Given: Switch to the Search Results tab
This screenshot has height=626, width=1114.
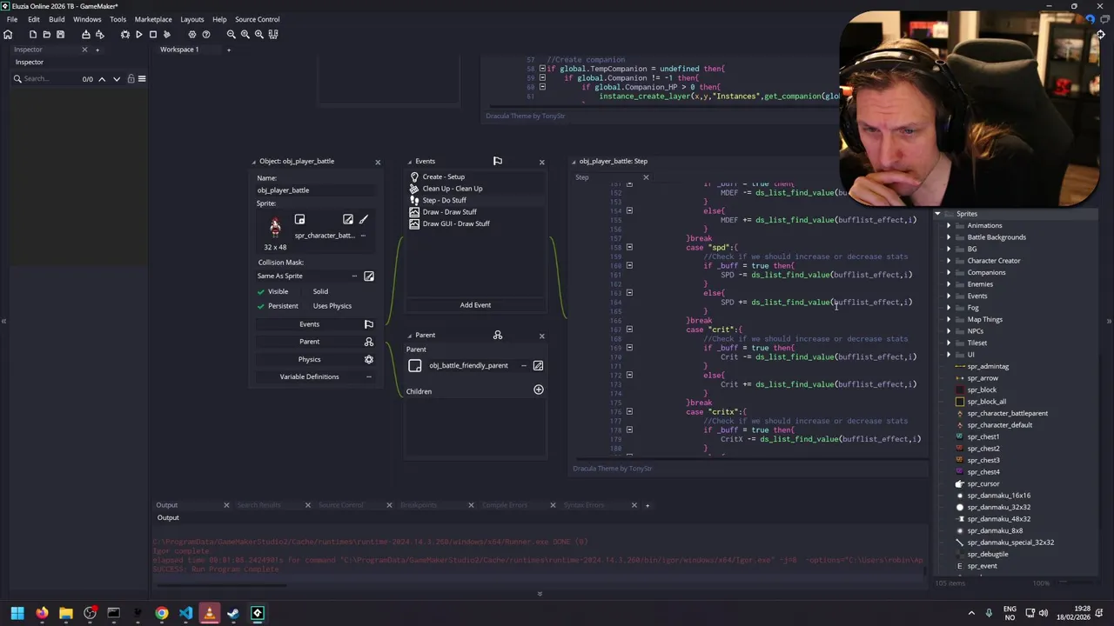Looking at the screenshot, I should 259,505.
